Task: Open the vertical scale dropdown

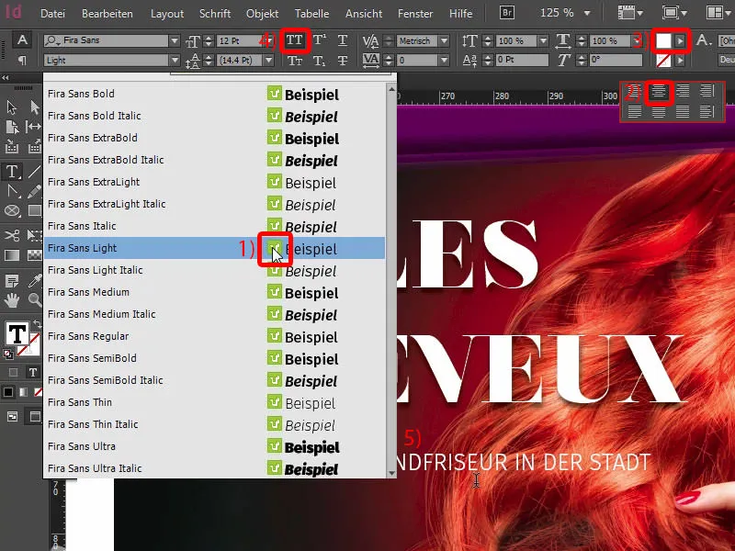Action: [x=543, y=40]
